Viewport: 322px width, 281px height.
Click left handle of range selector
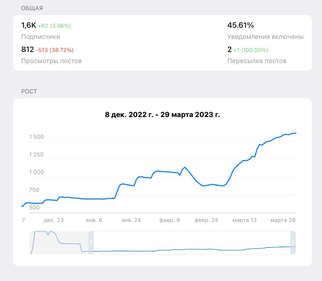(91, 242)
